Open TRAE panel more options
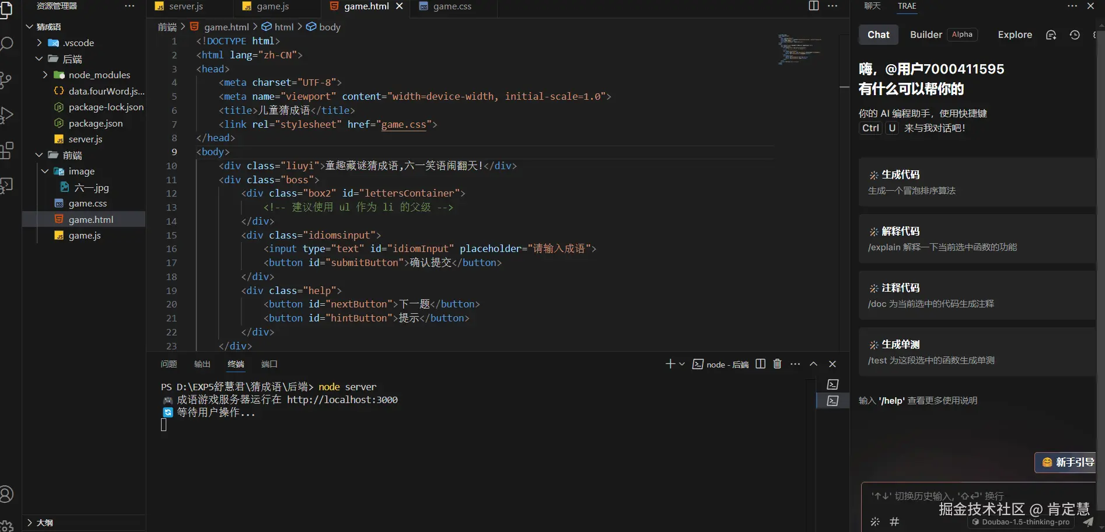 pos(1072,6)
